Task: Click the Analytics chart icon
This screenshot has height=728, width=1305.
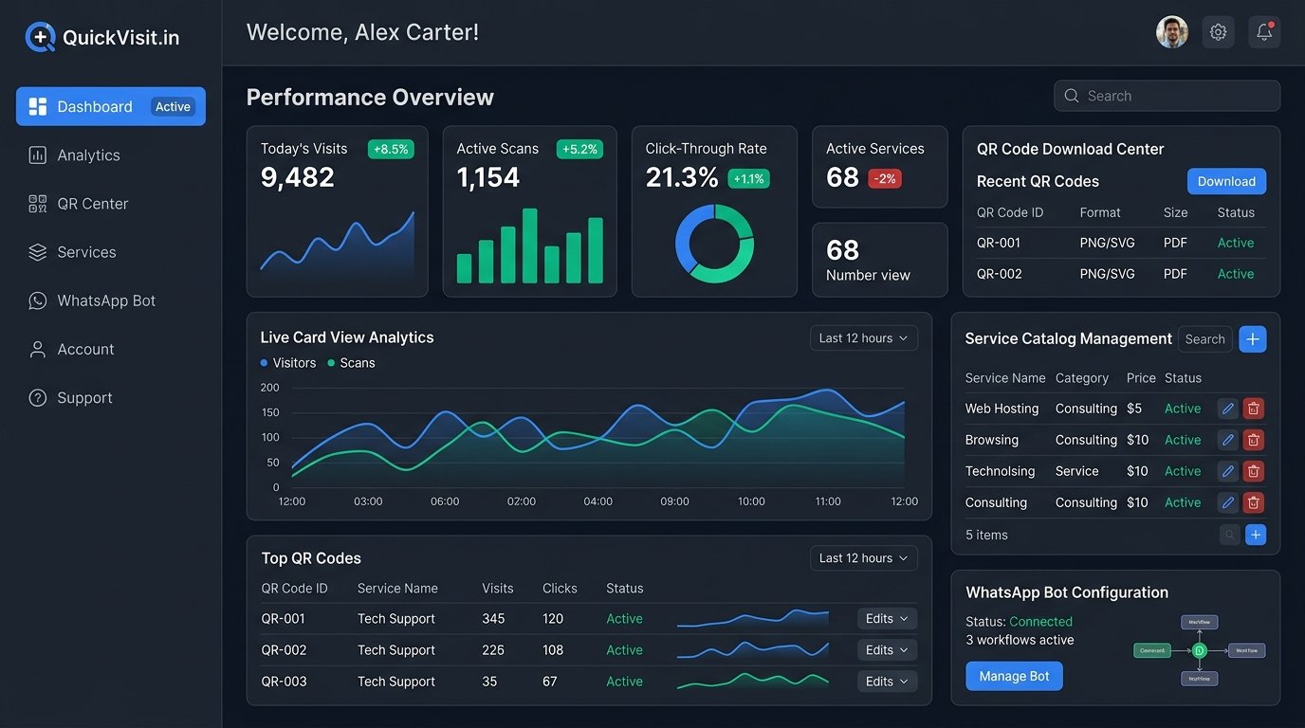Action: pyautogui.click(x=38, y=155)
